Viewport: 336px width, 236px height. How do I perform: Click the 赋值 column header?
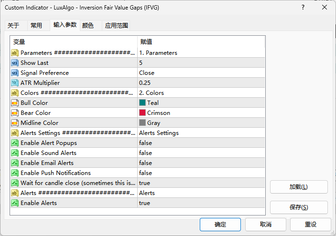tap(201, 42)
